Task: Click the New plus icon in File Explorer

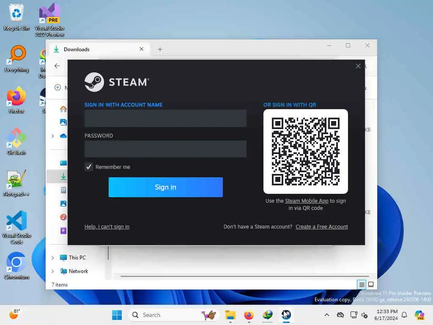Action: [58, 88]
